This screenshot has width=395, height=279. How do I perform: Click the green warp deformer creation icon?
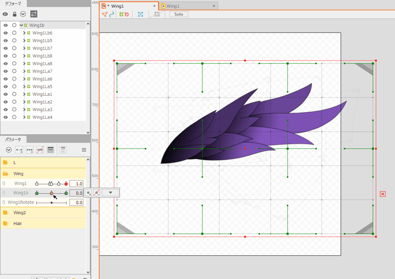coord(121,15)
